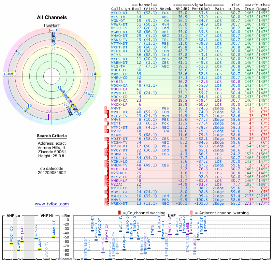
Task: Click the adjacent-channel warning icon beside WMVT
Action: 106,108
